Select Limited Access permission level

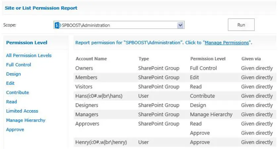[x=22, y=111]
